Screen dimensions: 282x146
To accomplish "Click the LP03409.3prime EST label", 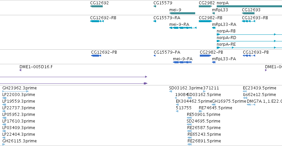I will [19, 128].
